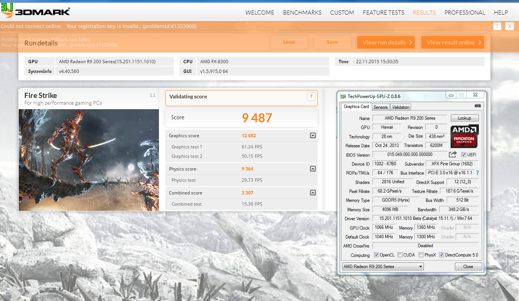The width and height of the screenshot is (519, 301).
Task: Dismiss the orange notification bar
Action: (x=509, y=26)
